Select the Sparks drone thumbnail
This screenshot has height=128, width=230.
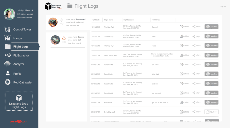point(55,40)
